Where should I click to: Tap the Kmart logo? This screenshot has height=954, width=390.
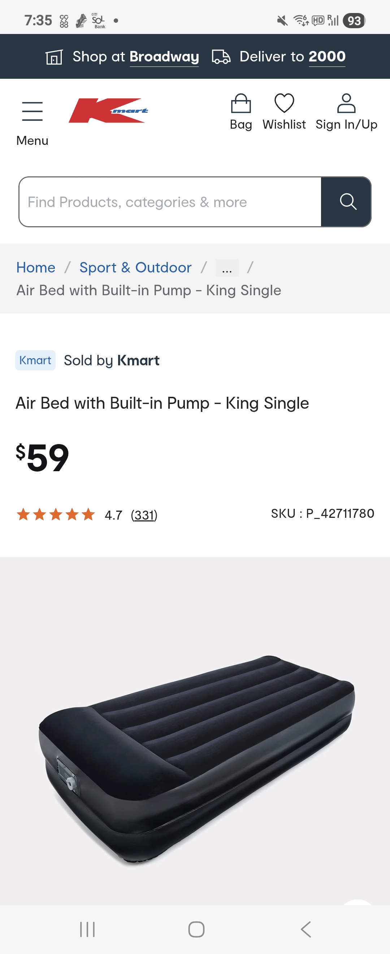(x=108, y=110)
